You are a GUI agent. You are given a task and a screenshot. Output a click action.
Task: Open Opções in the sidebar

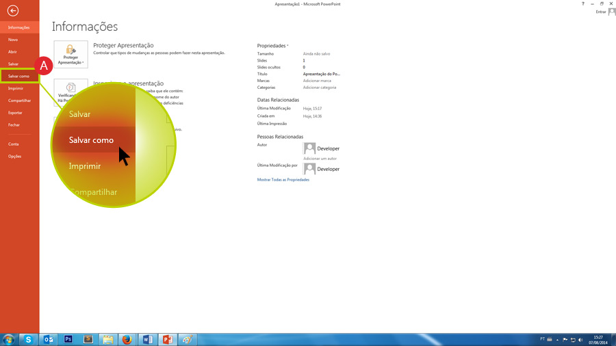click(14, 157)
